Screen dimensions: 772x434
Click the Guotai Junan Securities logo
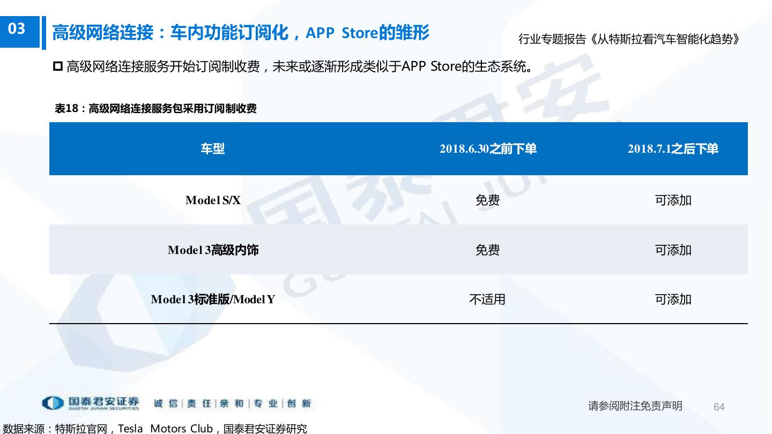pyautogui.click(x=91, y=403)
